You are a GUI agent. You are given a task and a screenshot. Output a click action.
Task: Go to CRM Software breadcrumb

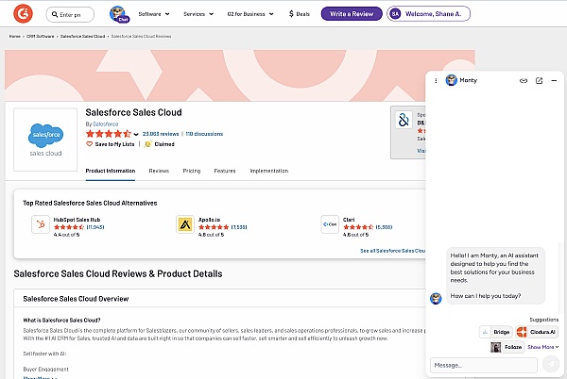[x=40, y=36]
